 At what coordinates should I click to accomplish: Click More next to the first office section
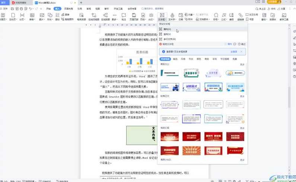pos(242,64)
